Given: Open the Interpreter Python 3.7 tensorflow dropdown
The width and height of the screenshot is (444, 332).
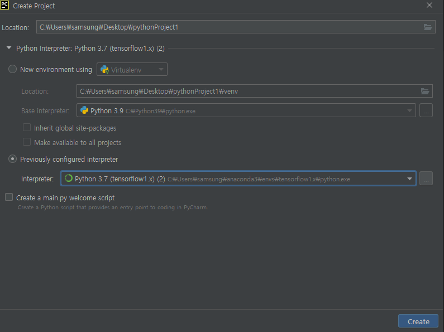Looking at the screenshot, I should click(238, 179).
